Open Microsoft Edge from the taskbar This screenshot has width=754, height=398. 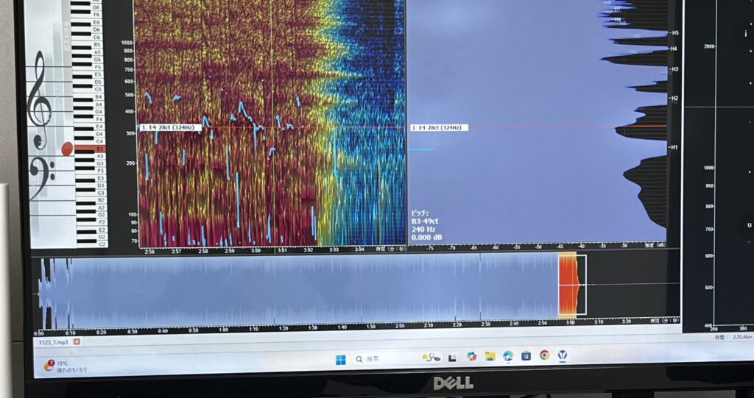508,356
